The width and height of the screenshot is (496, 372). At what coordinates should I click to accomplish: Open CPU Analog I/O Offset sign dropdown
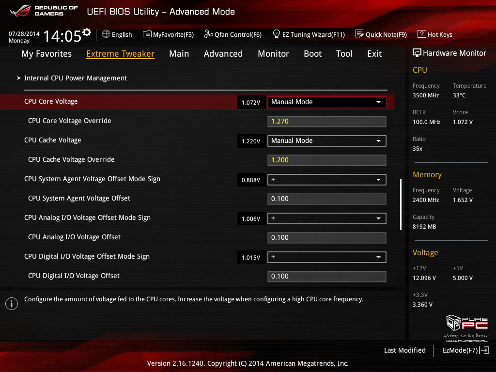point(326,218)
